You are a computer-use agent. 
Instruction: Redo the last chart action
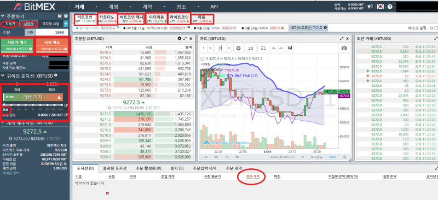pyautogui.click(x=280, y=48)
